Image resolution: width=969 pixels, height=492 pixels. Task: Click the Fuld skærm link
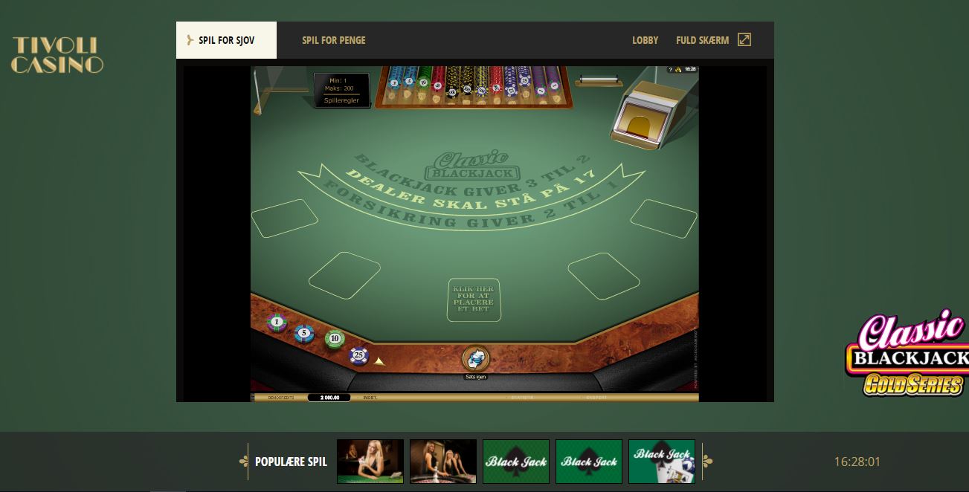(x=702, y=40)
